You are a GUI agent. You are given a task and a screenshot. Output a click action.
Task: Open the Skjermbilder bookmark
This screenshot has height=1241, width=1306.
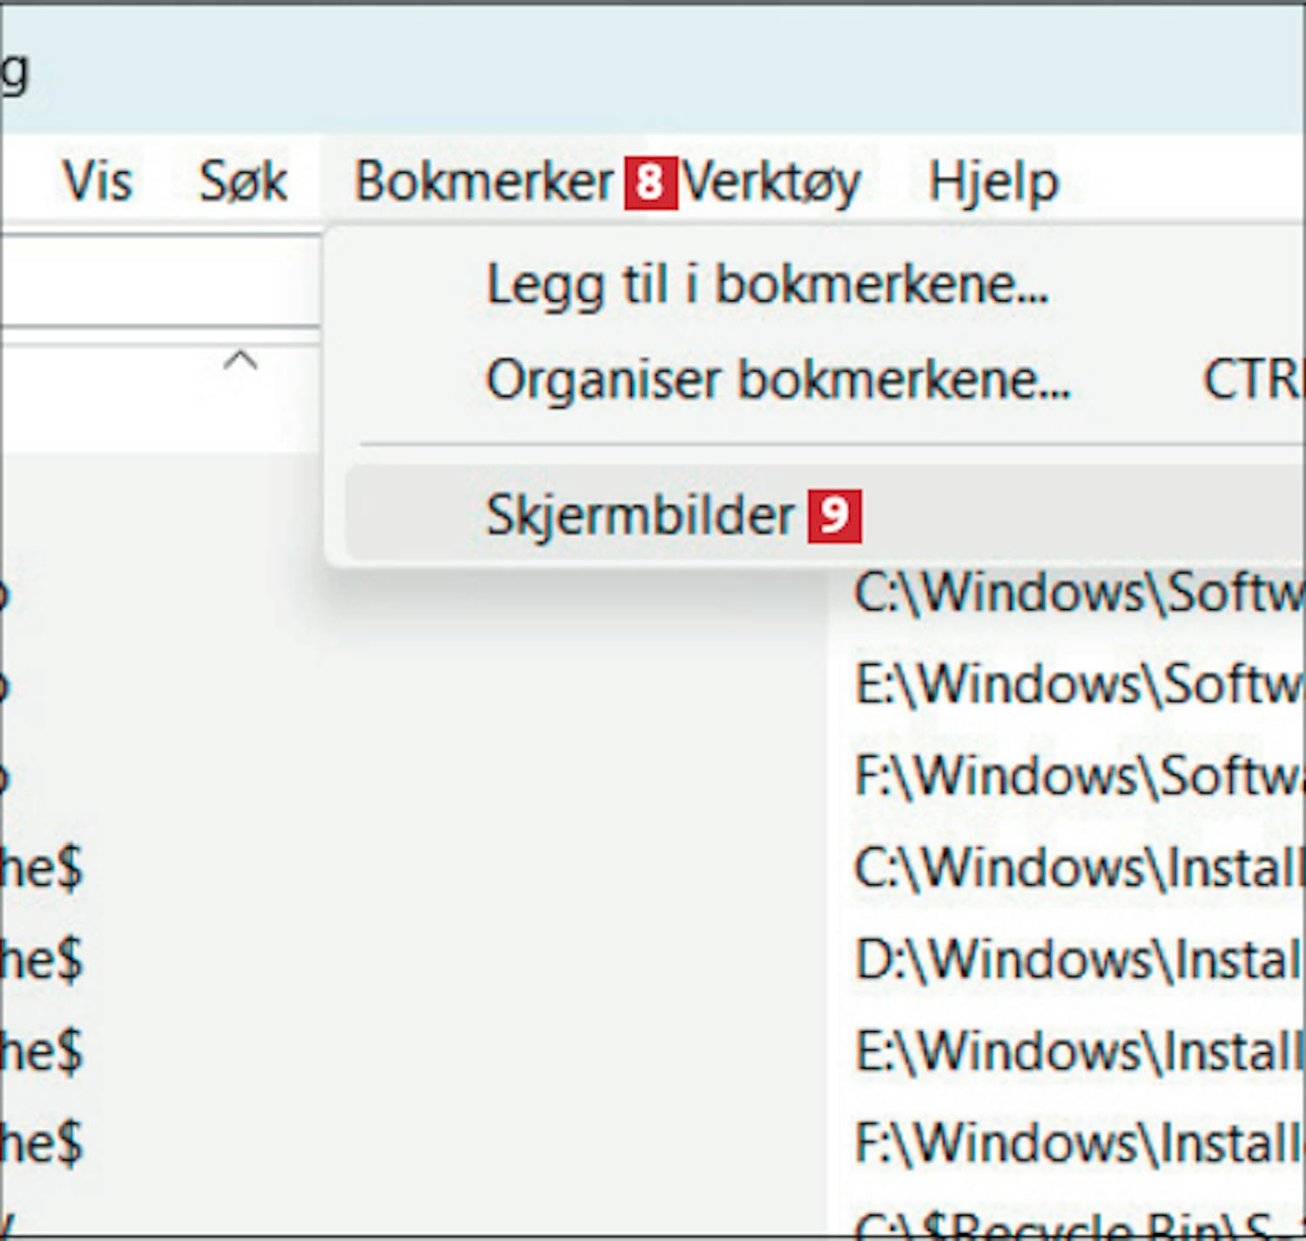point(640,515)
